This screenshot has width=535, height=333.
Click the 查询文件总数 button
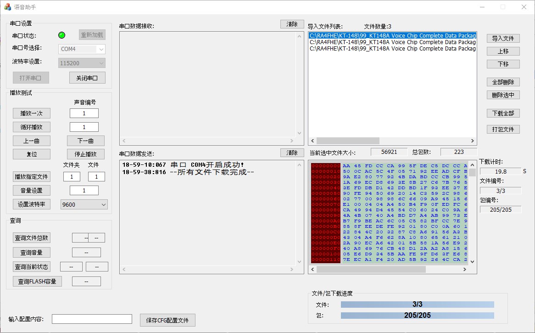[31, 238]
